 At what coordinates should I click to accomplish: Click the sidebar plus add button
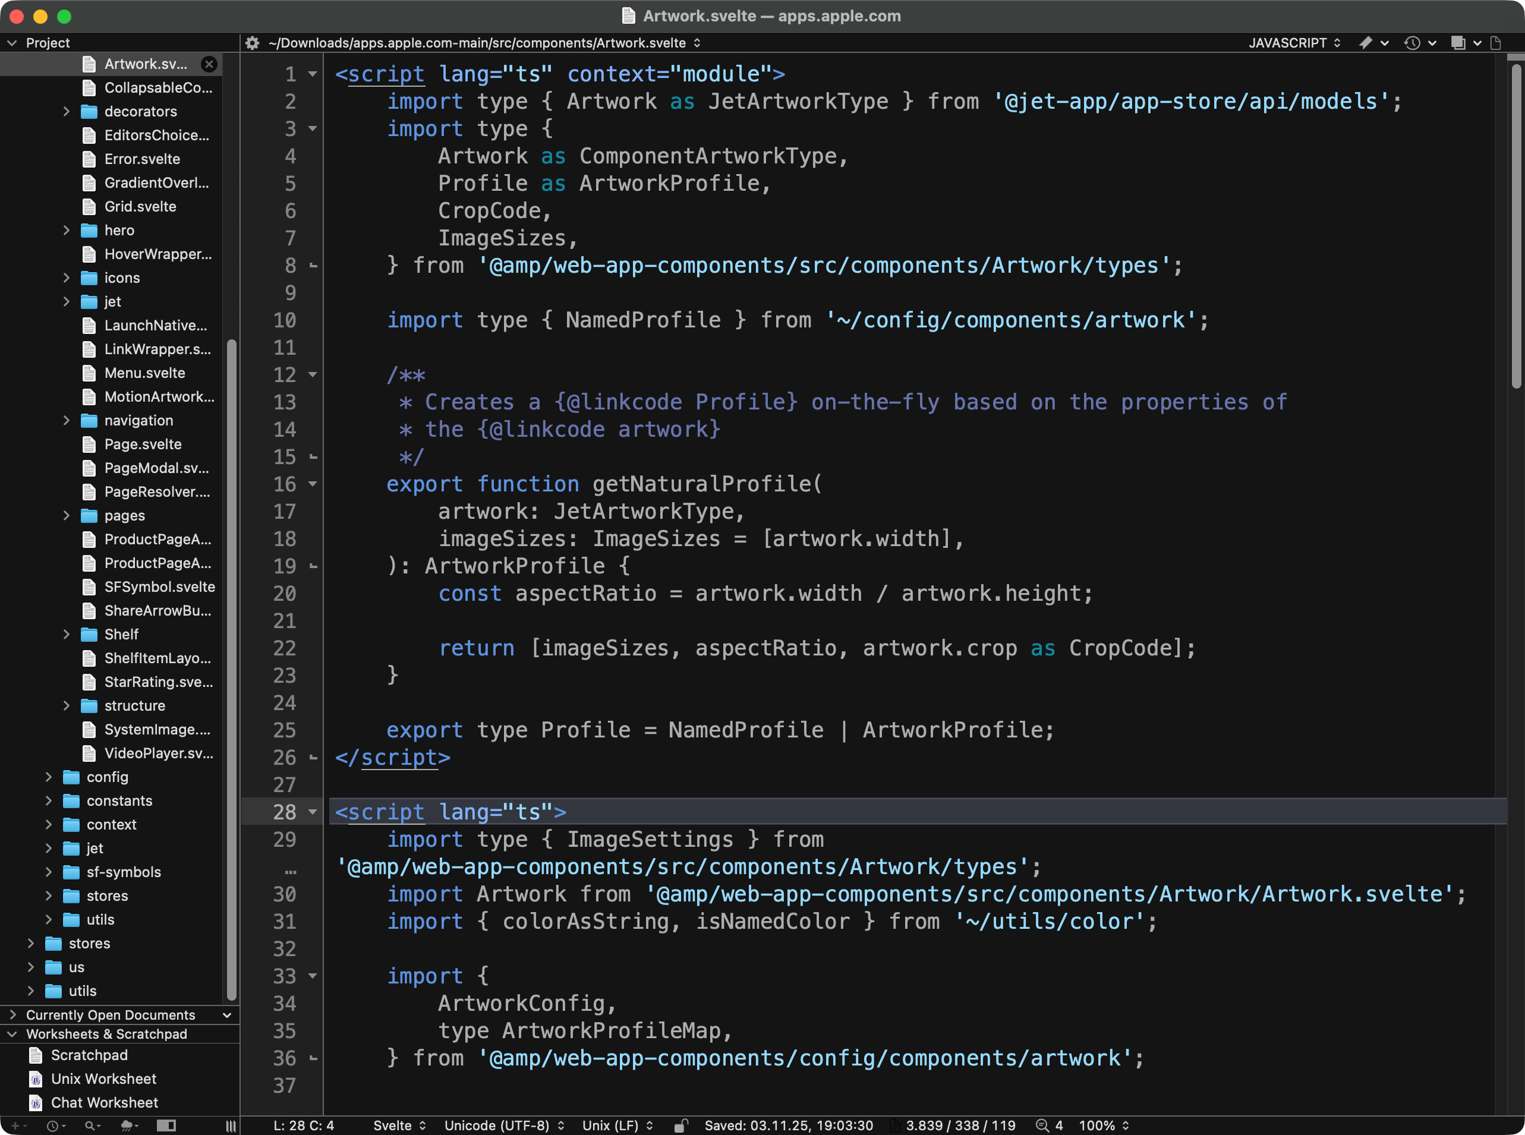click(15, 1125)
